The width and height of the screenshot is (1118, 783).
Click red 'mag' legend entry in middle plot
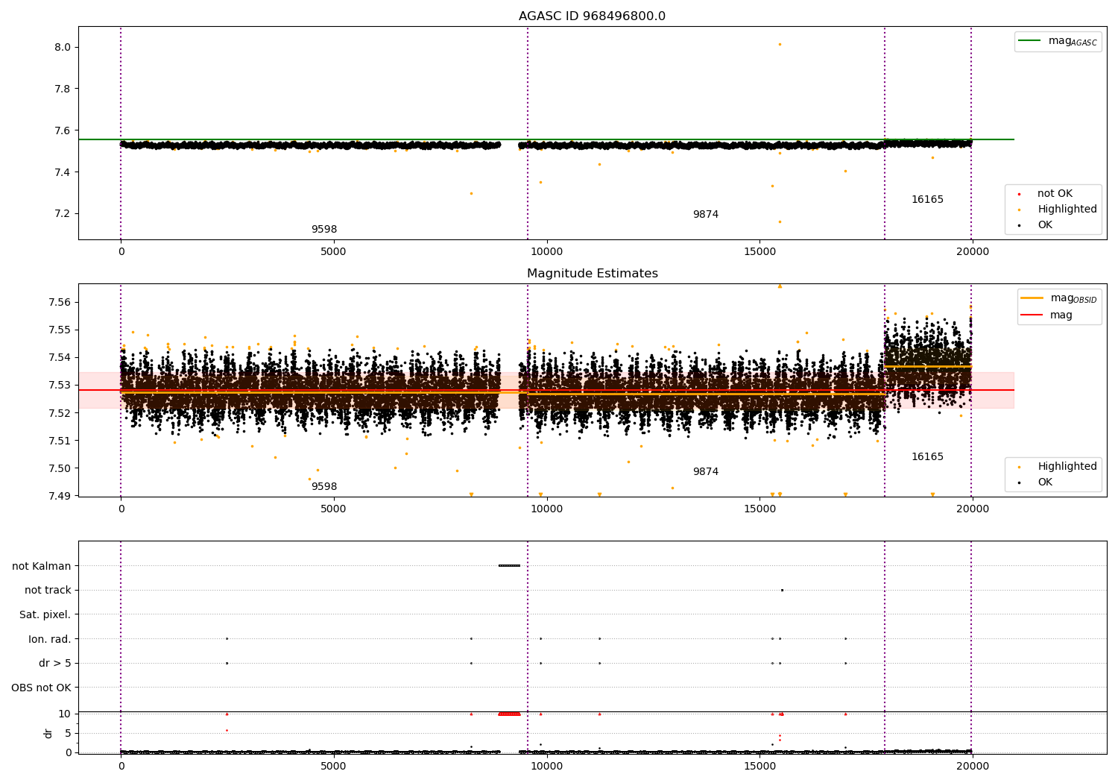(x=1046, y=315)
